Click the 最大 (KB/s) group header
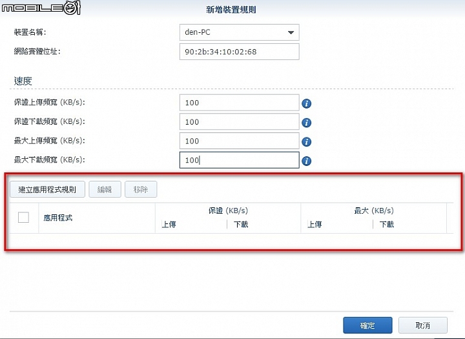This screenshot has height=339, width=465. (x=374, y=211)
